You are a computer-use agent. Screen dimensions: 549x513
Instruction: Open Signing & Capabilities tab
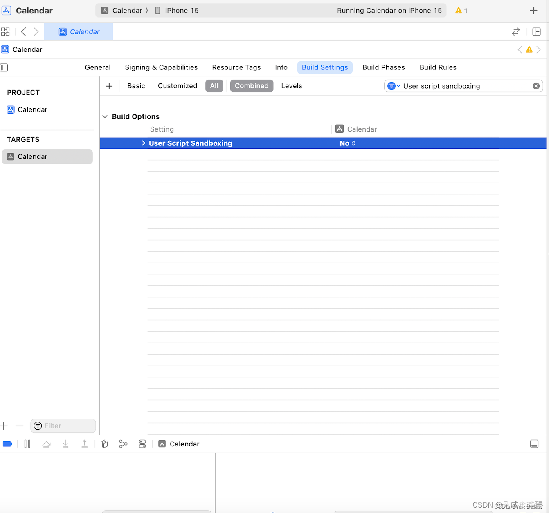tap(161, 67)
